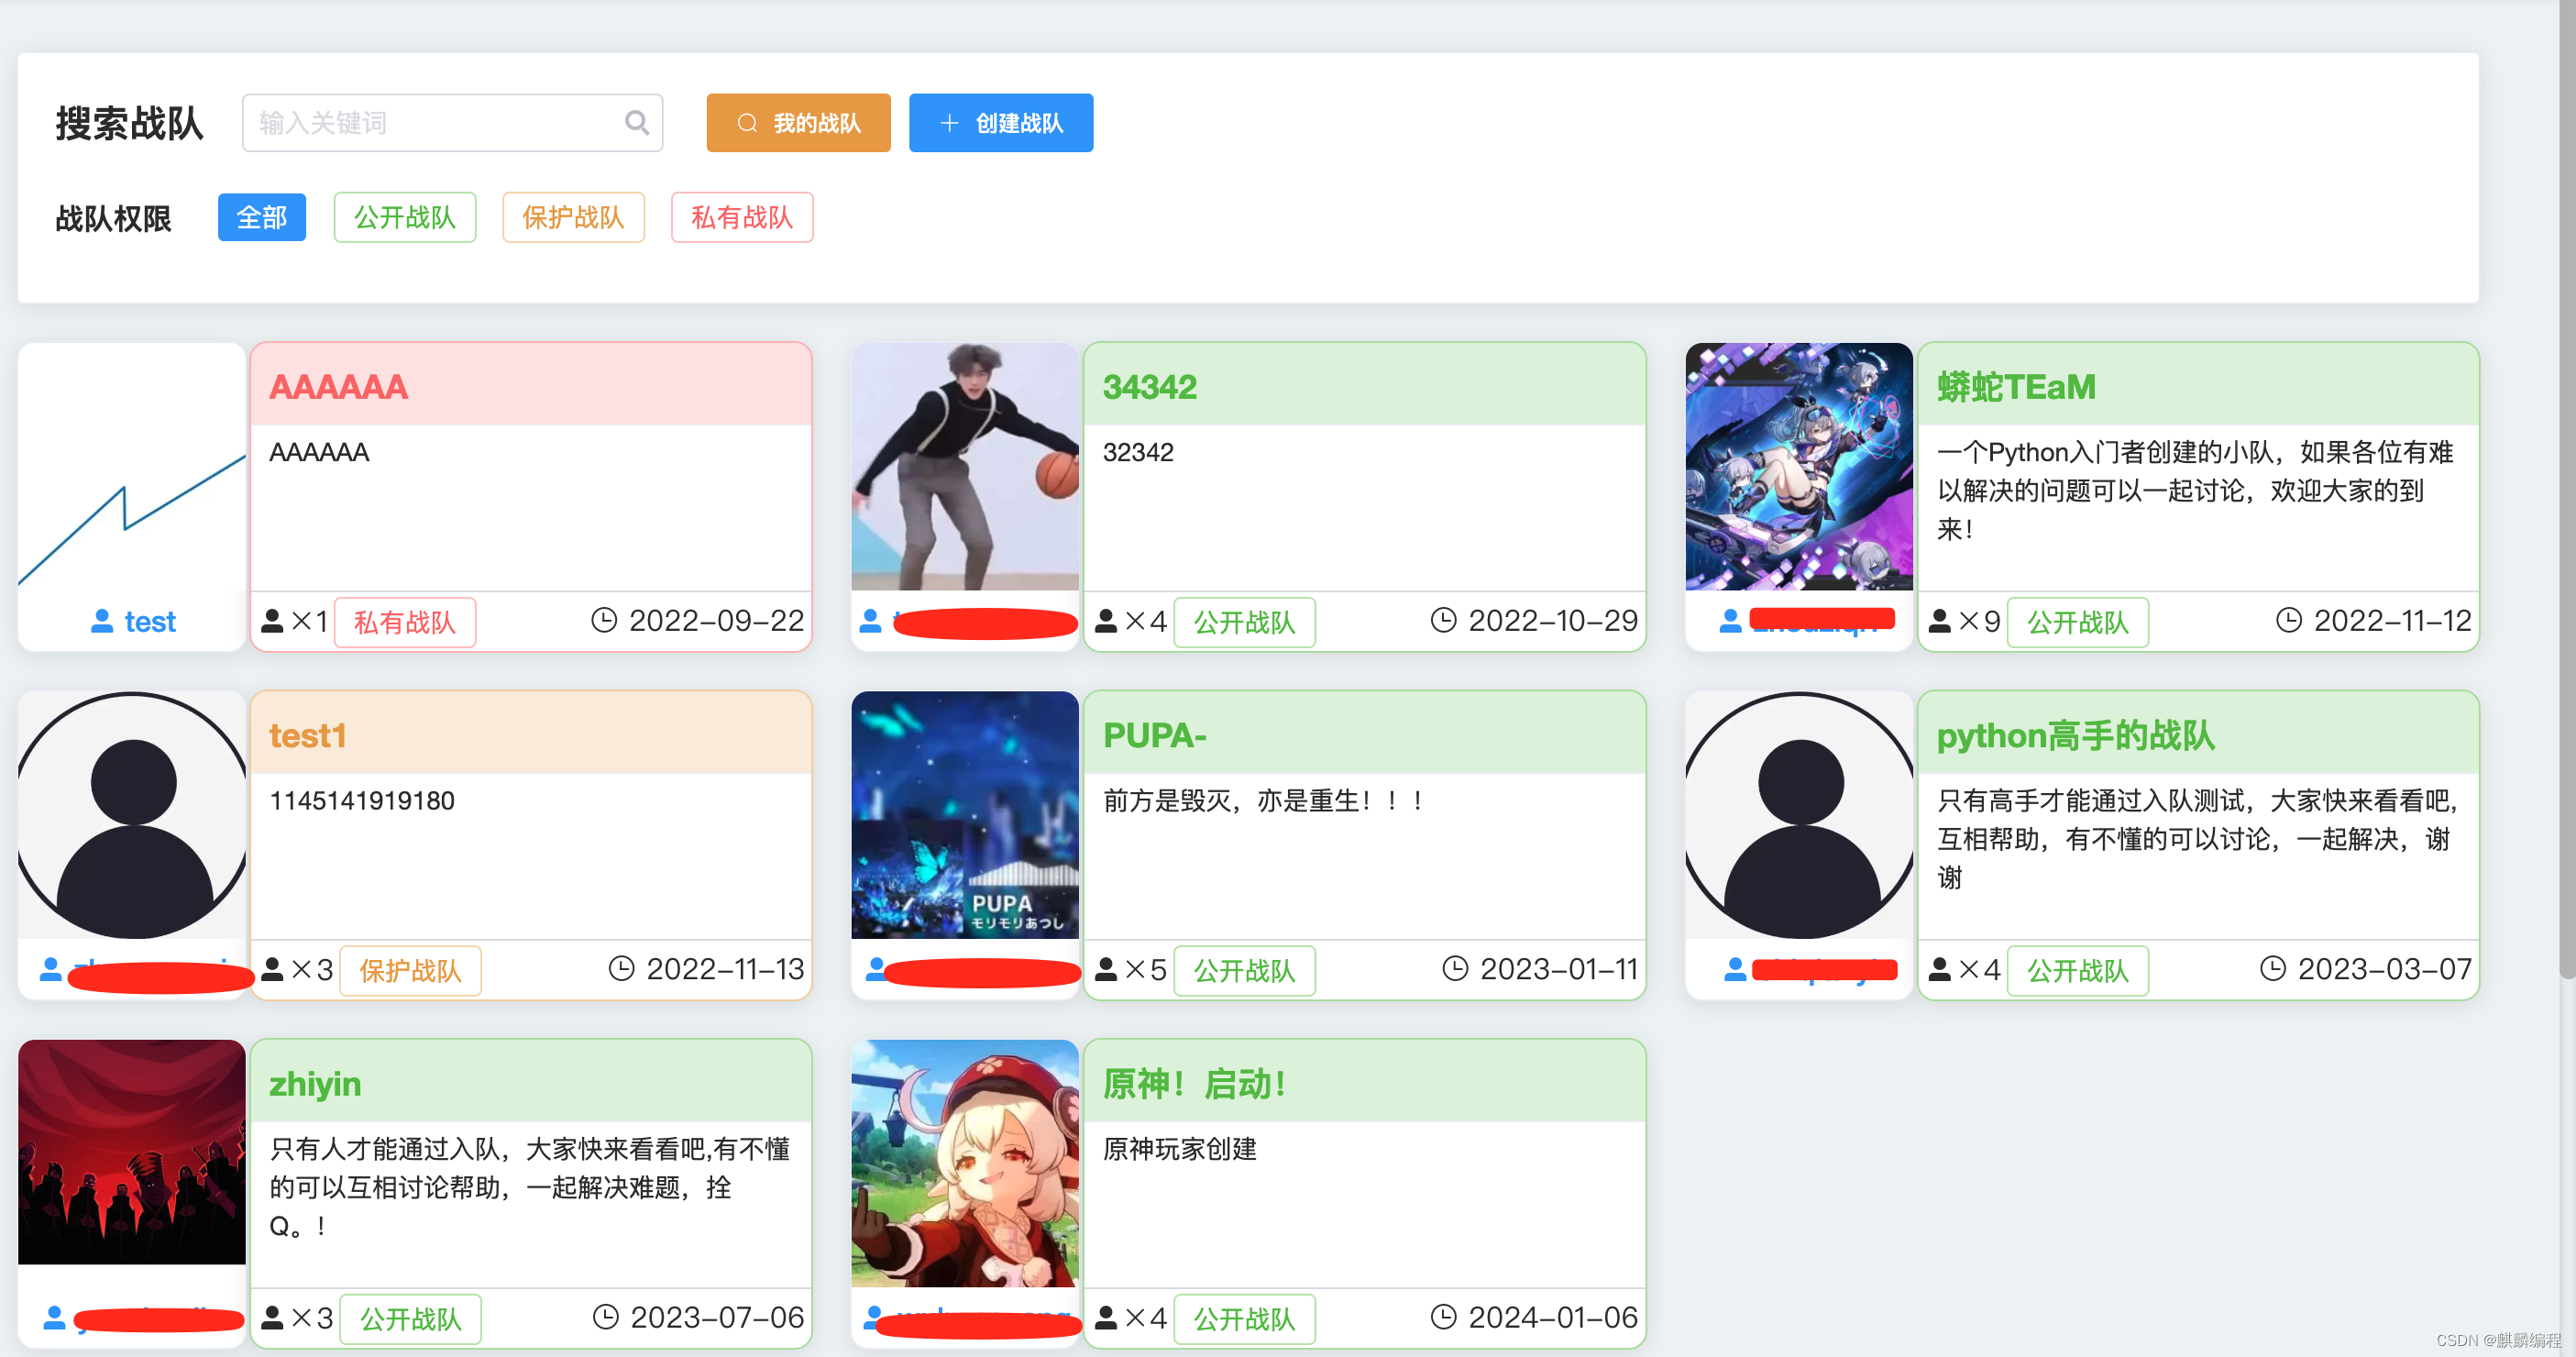Select the 全部 permission filter
Image resolution: width=2576 pixels, height=1357 pixels.
point(261,217)
